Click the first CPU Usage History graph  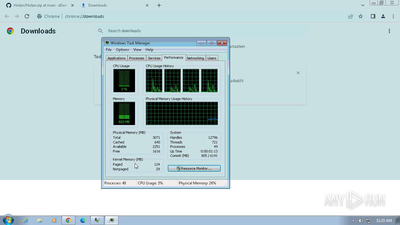tap(154, 81)
